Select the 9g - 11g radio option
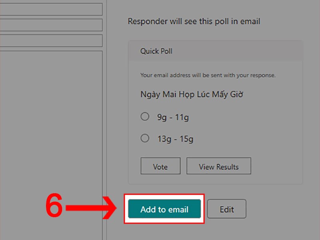The image size is (320, 240). [x=145, y=117]
